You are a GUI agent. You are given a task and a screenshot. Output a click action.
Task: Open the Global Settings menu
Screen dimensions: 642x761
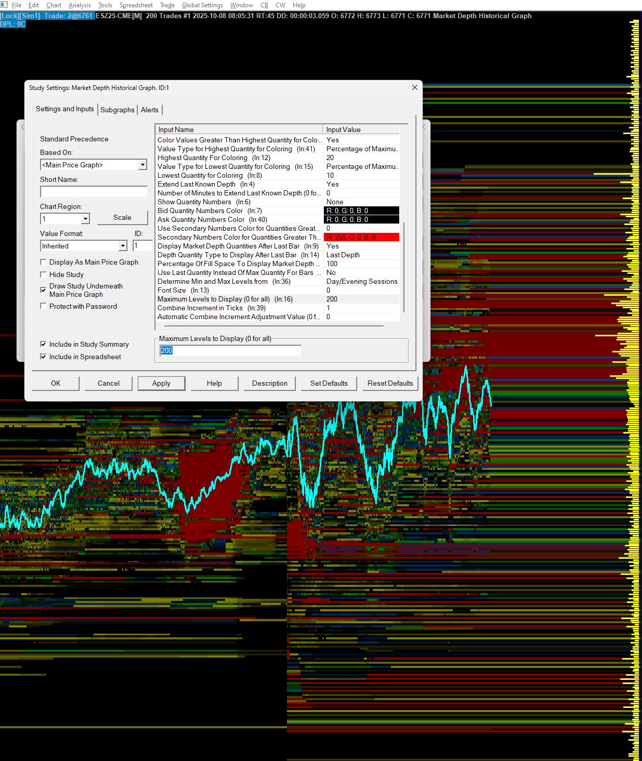[202, 5]
